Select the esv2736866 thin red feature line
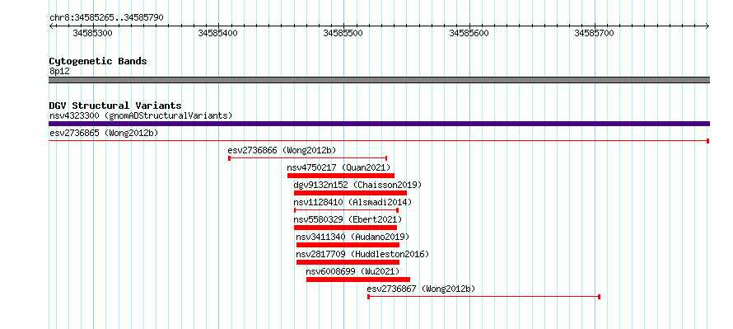The height and width of the screenshot is (329, 733). tap(307, 158)
